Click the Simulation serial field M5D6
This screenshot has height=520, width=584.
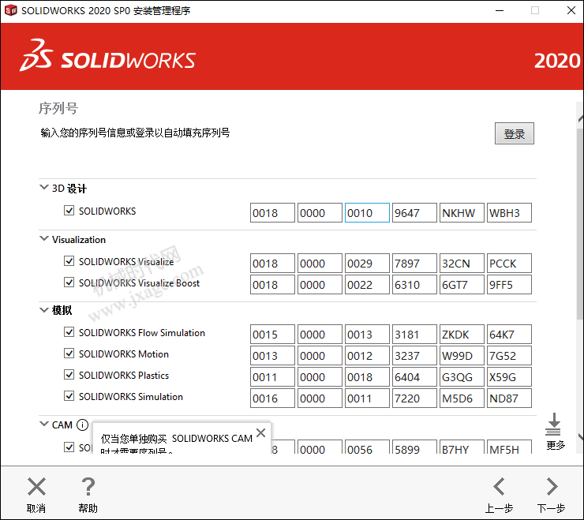click(462, 398)
